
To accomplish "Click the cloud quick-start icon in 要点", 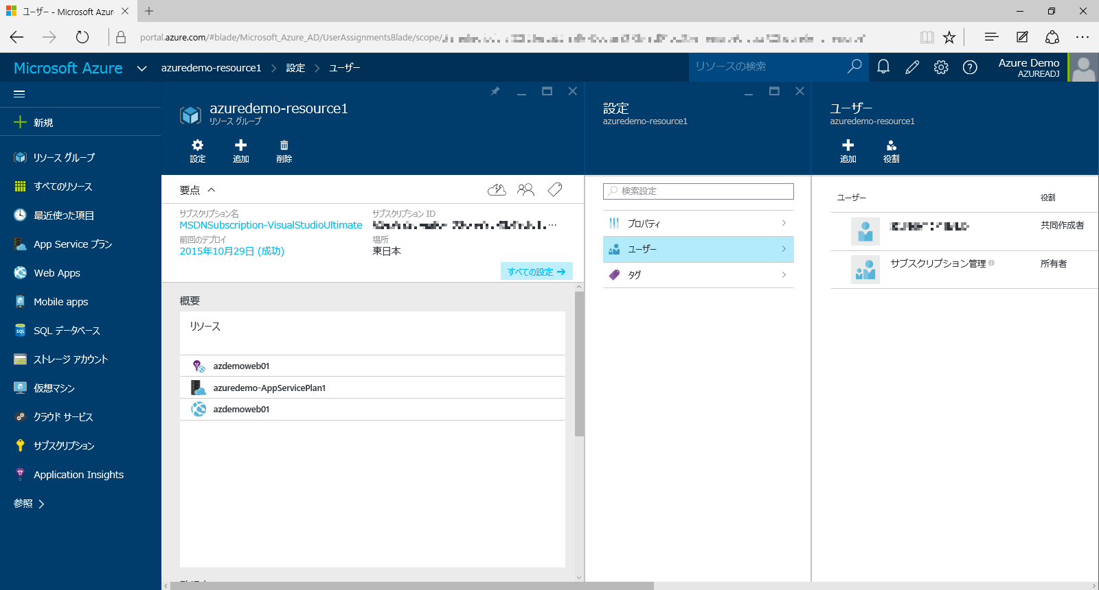I will pyautogui.click(x=497, y=190).
